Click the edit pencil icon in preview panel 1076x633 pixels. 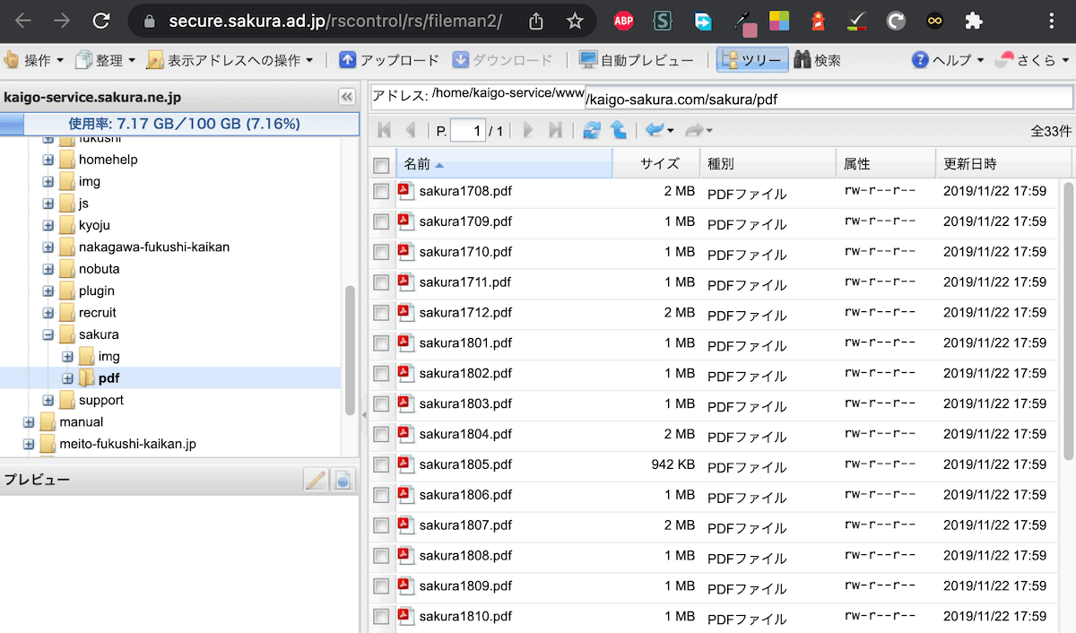(316, 481)
